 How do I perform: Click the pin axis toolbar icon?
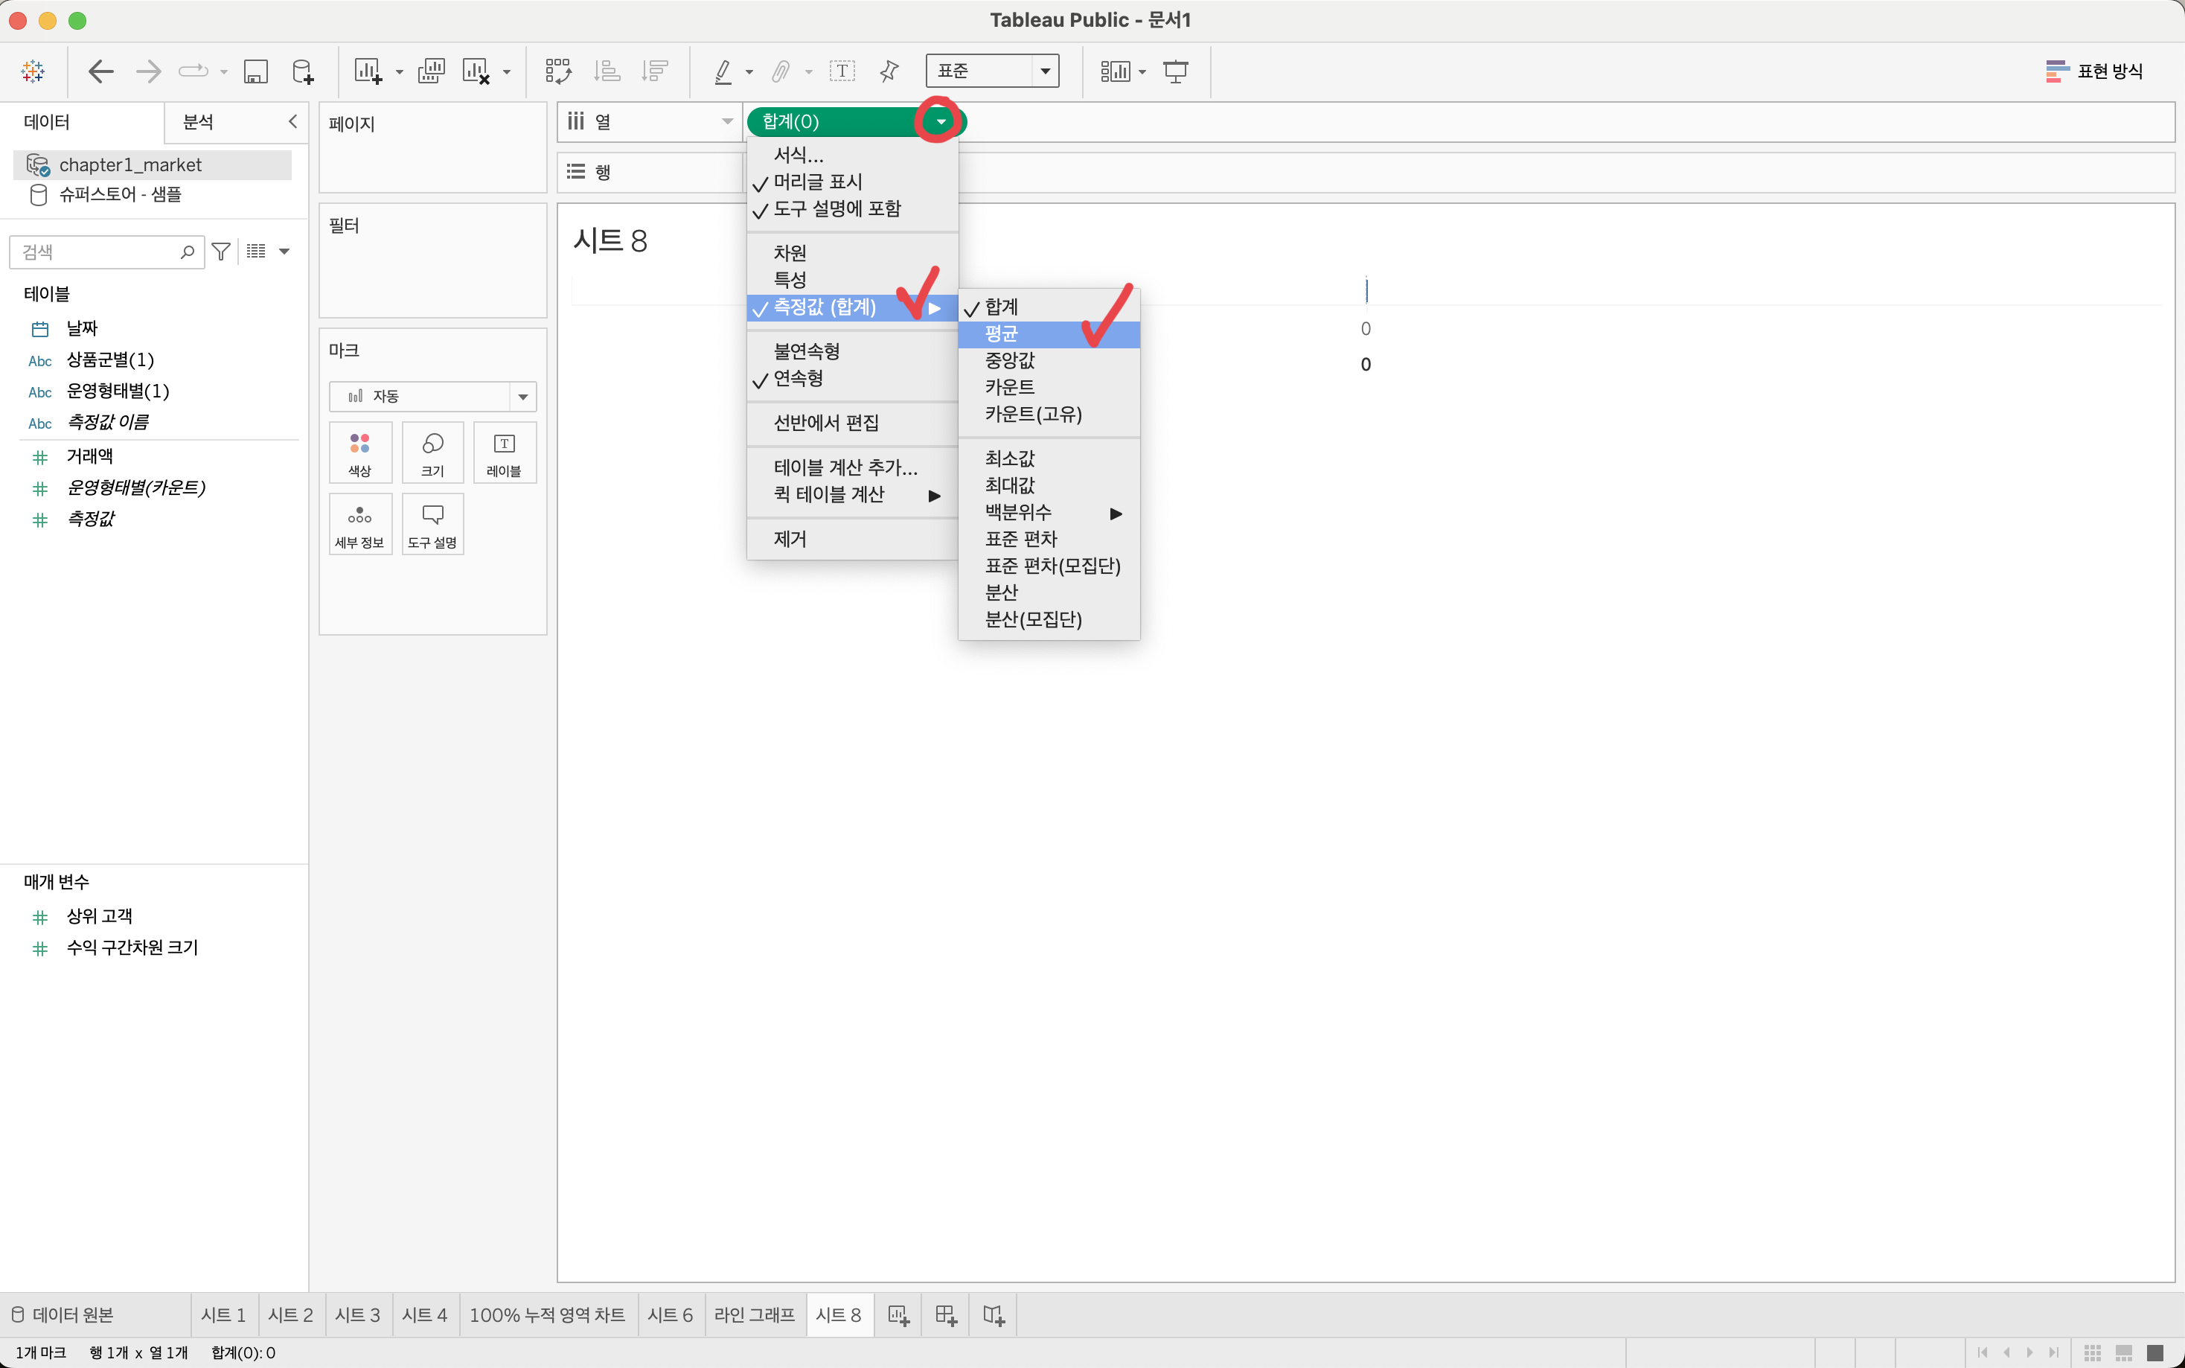(890, 71)
